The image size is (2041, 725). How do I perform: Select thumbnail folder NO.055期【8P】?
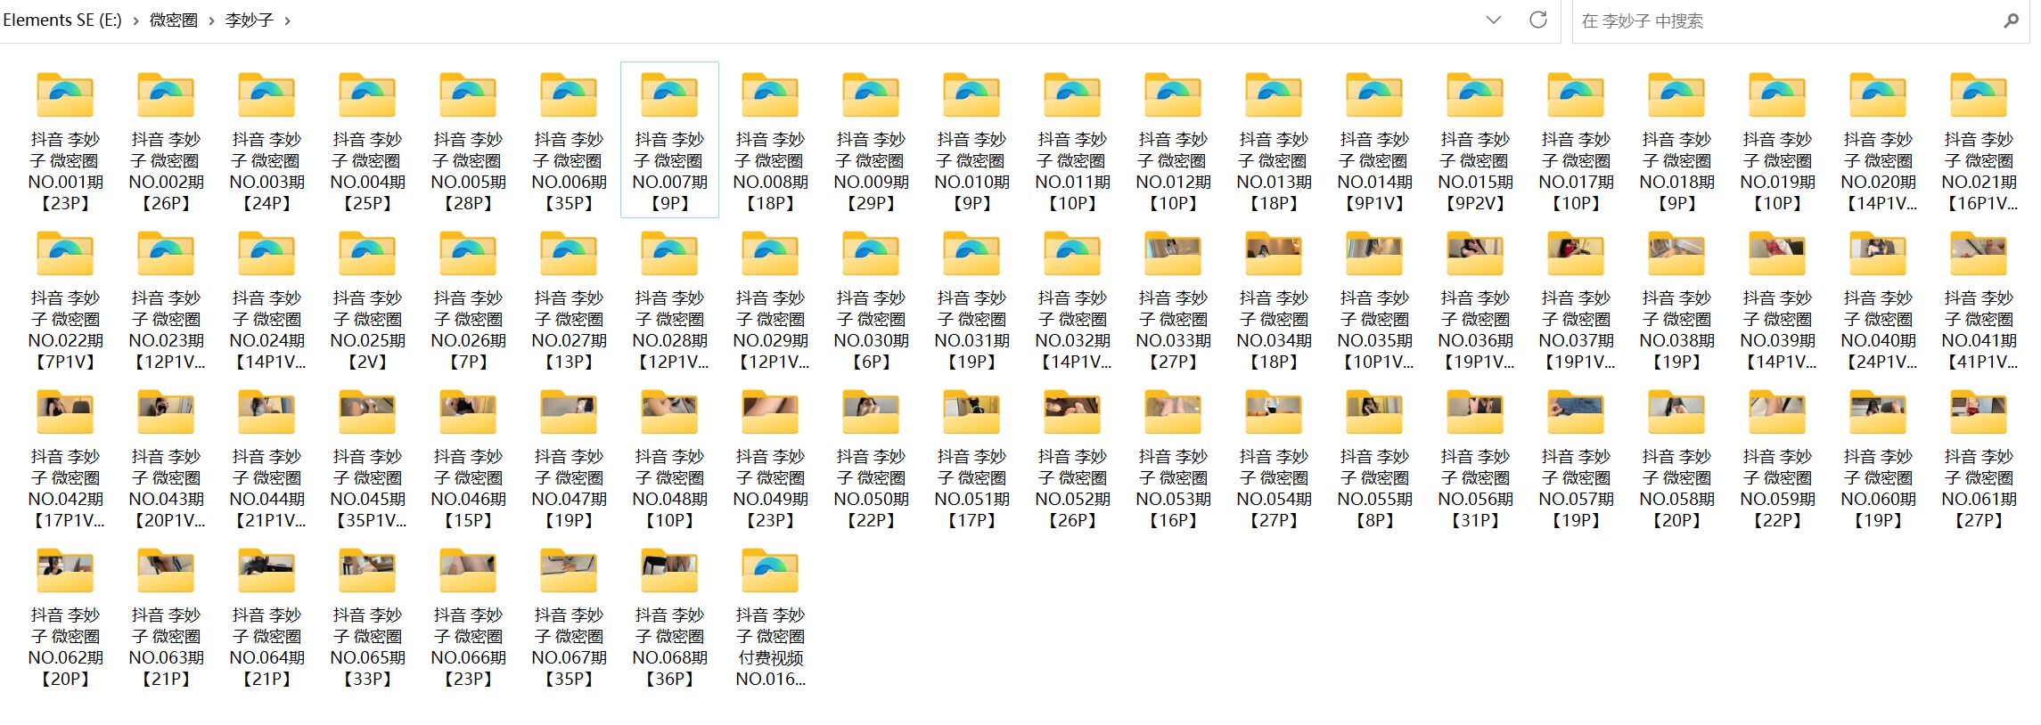click(1374, 458)
